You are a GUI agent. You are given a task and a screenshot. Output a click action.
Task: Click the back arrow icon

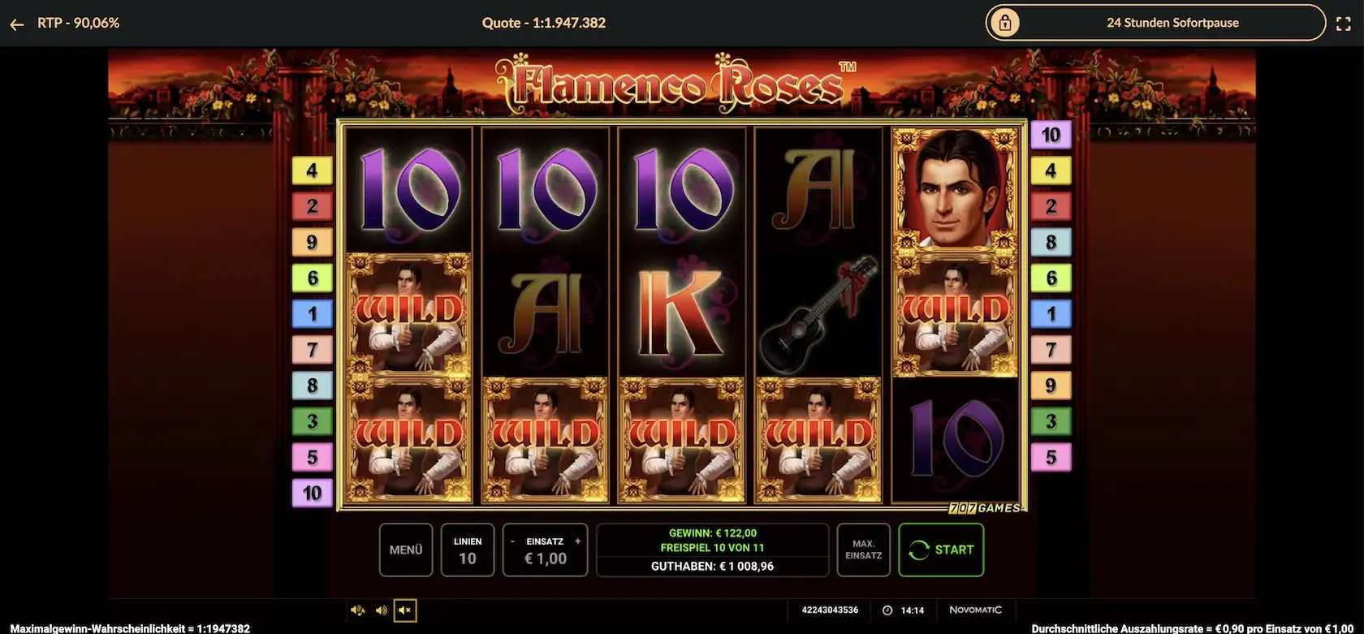17,24
